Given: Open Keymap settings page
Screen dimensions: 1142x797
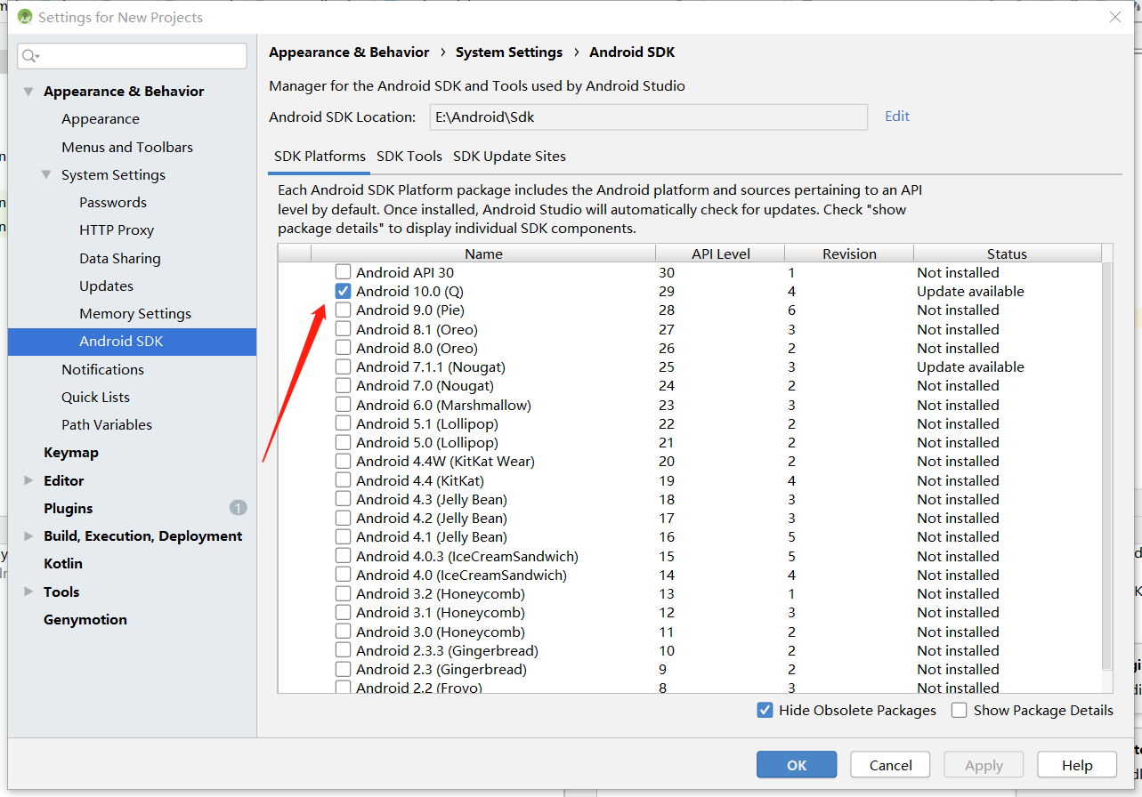Looking at the screenshot, I should pos(71,452).
